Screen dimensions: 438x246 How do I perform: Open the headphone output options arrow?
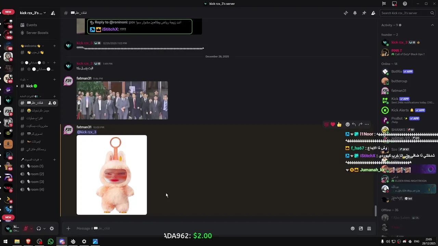click(44, 229)
